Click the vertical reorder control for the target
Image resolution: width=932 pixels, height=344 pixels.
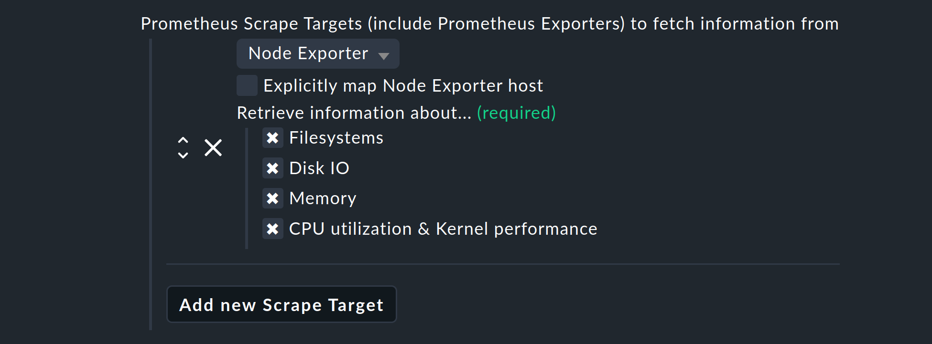coord(183,148)
